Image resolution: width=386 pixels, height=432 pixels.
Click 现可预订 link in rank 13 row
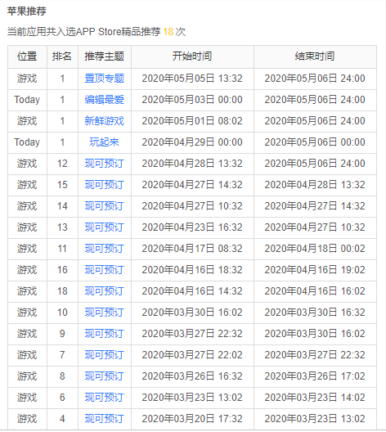(105, 227)
